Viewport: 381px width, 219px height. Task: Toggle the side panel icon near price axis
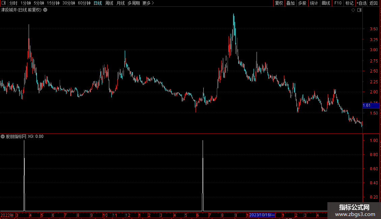pos(359,10)
